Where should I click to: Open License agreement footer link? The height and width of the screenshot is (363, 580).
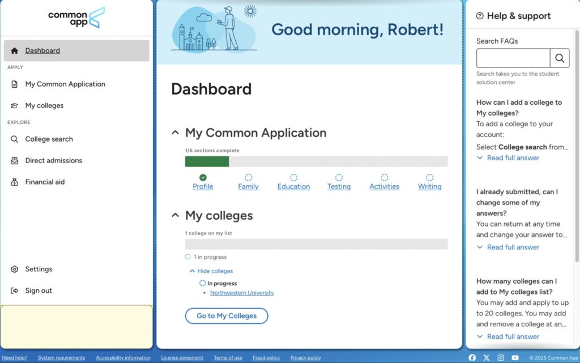182,358
